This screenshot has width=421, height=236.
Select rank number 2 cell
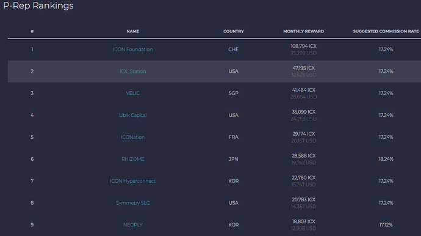(x=32, y=72)
